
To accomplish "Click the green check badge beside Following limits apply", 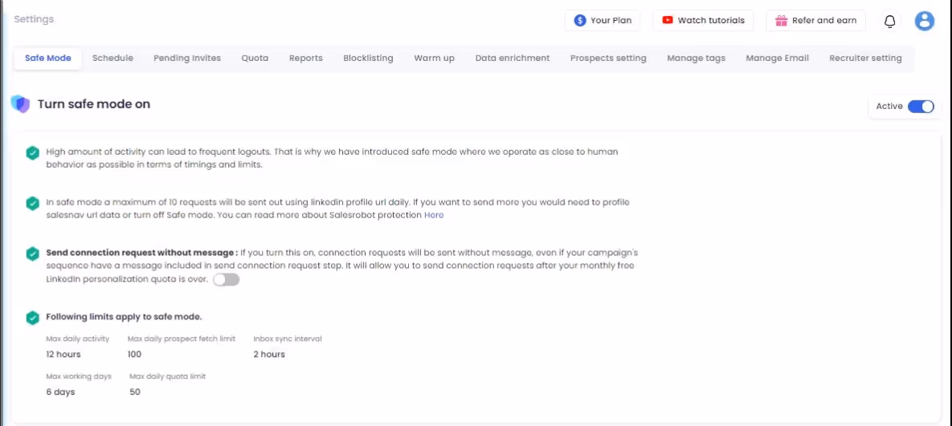I will 33,318.
